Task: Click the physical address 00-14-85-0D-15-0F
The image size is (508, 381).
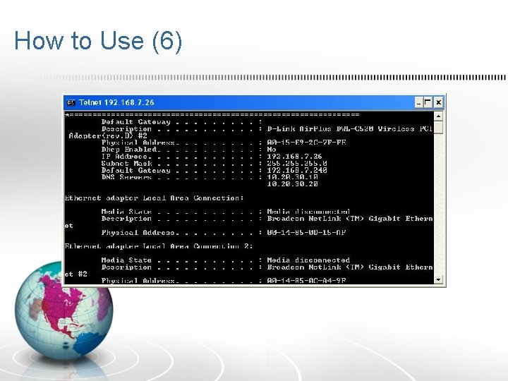Action: 306,232
